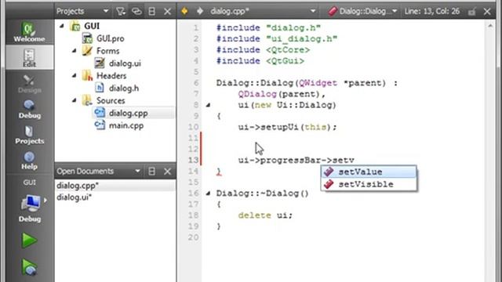
Task: Open the dialog.cpp file selector dropdown
Action: point(263,12)
